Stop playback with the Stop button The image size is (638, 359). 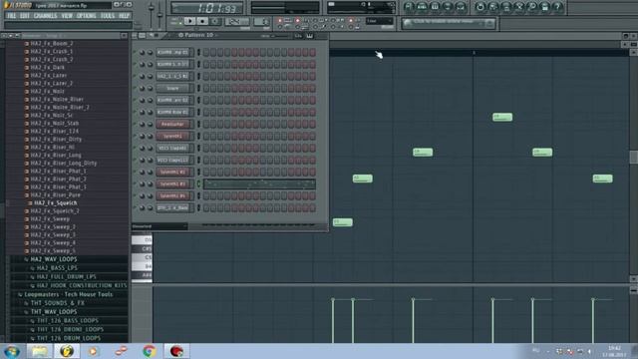tap(202, 21)
